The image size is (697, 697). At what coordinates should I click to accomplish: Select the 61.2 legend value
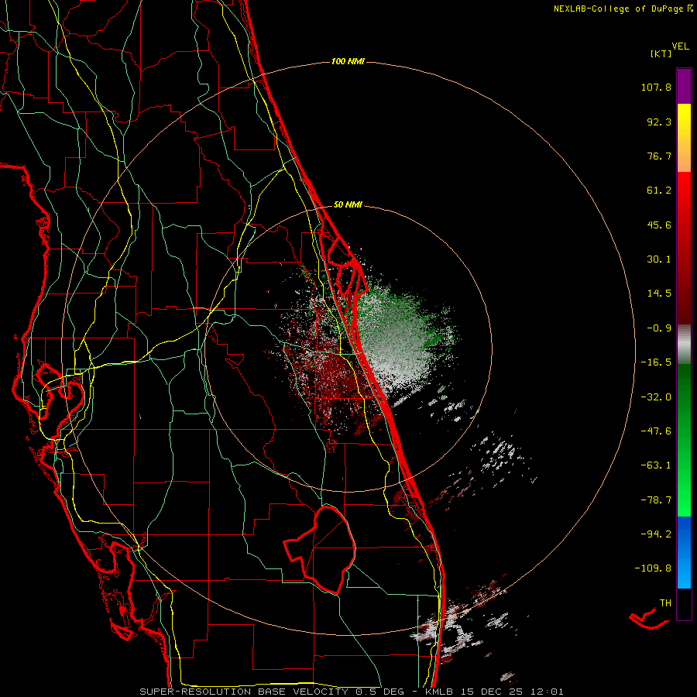[659, 191]
